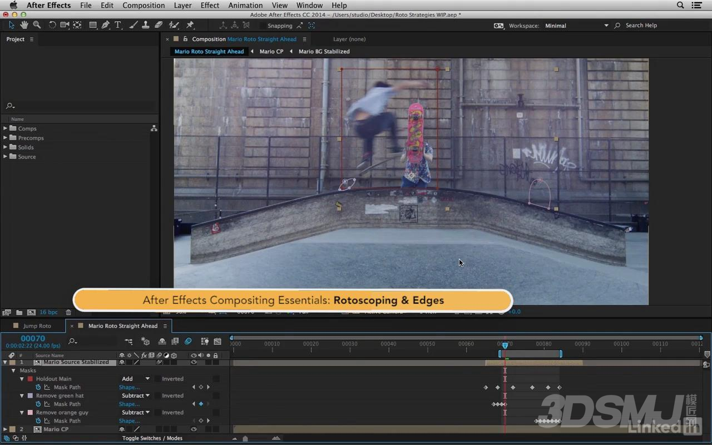Select the Hand tool
The width and height of the screenshot is (712, 445).
click(24, 25)
